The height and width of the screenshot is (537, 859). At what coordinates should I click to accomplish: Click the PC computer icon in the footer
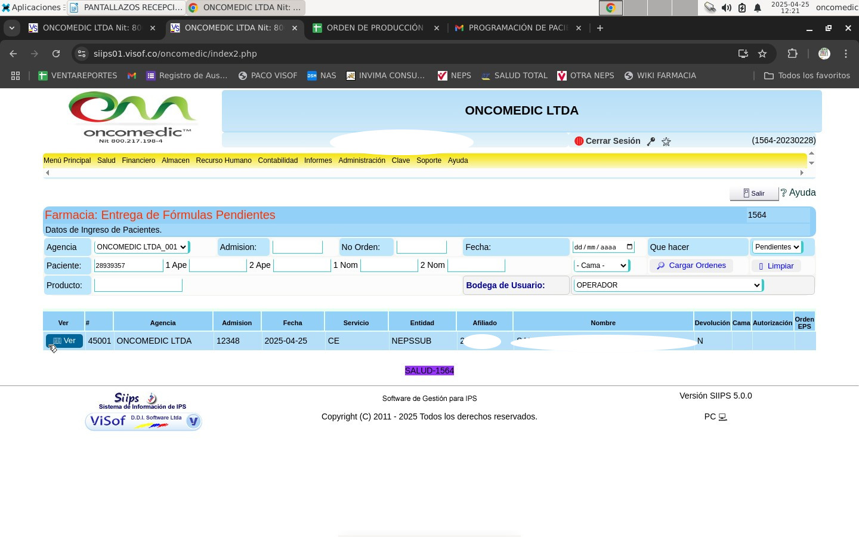coord(722,417)
